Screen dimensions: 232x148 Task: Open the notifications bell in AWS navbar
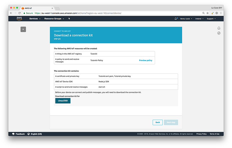[x=176, y=18]
